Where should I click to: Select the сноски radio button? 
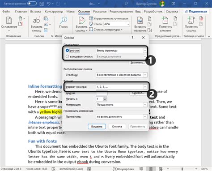(67, 51)
